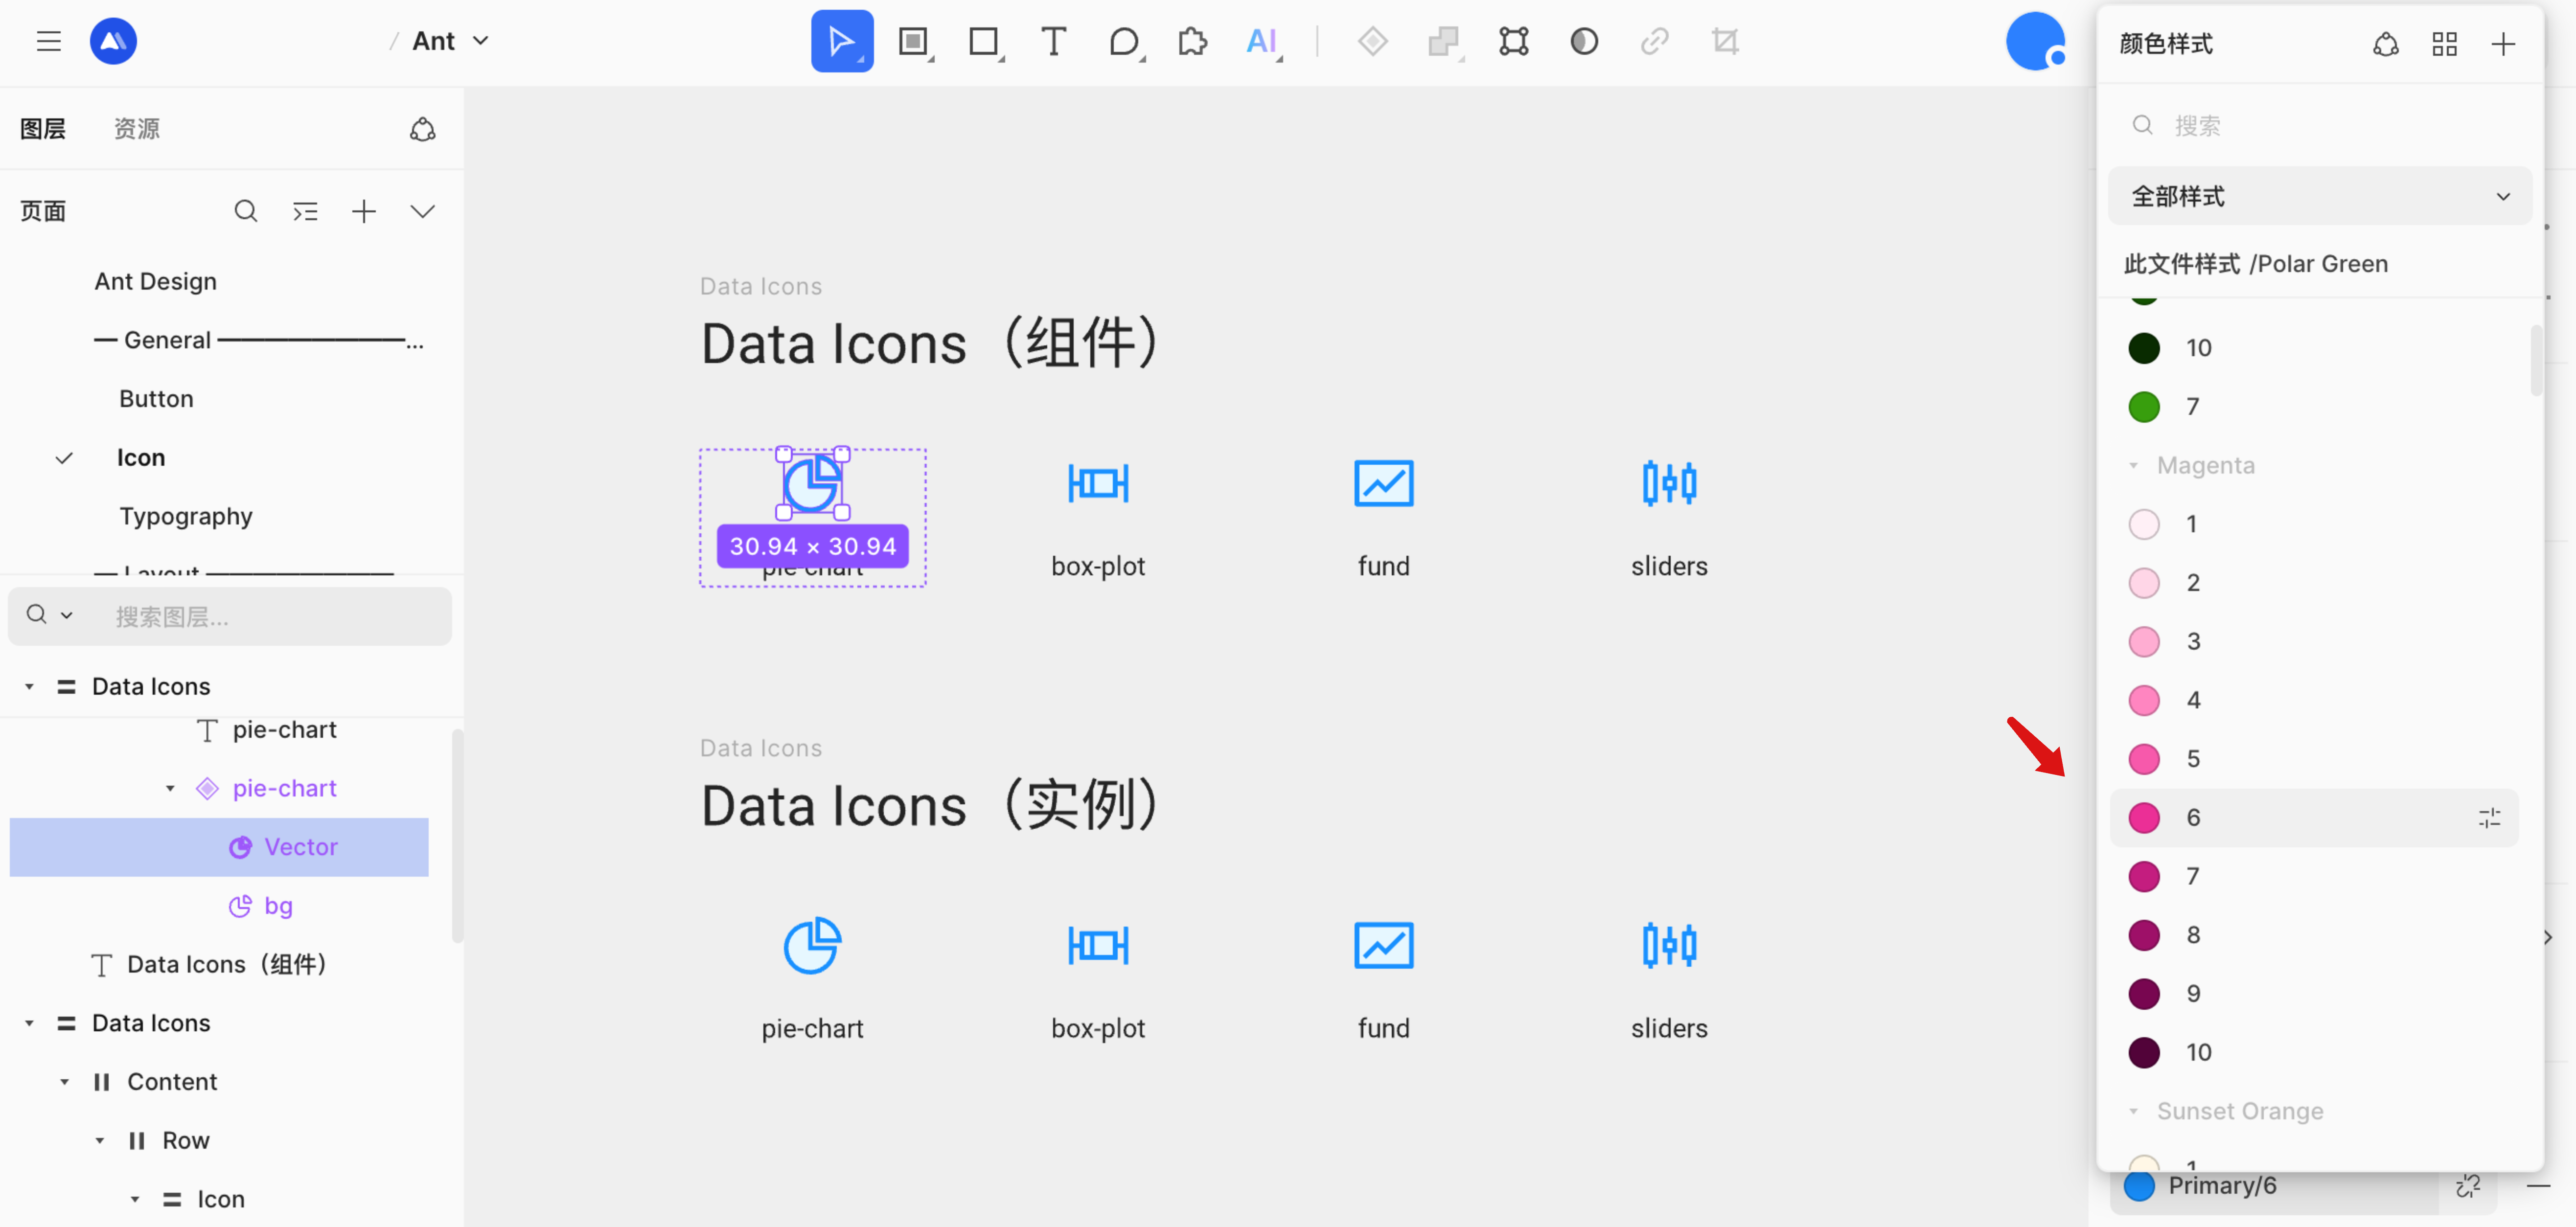Click the Edit object vector icon
The height and width of the screenshot is (1227, 2576).
[x=1513, y=41]
